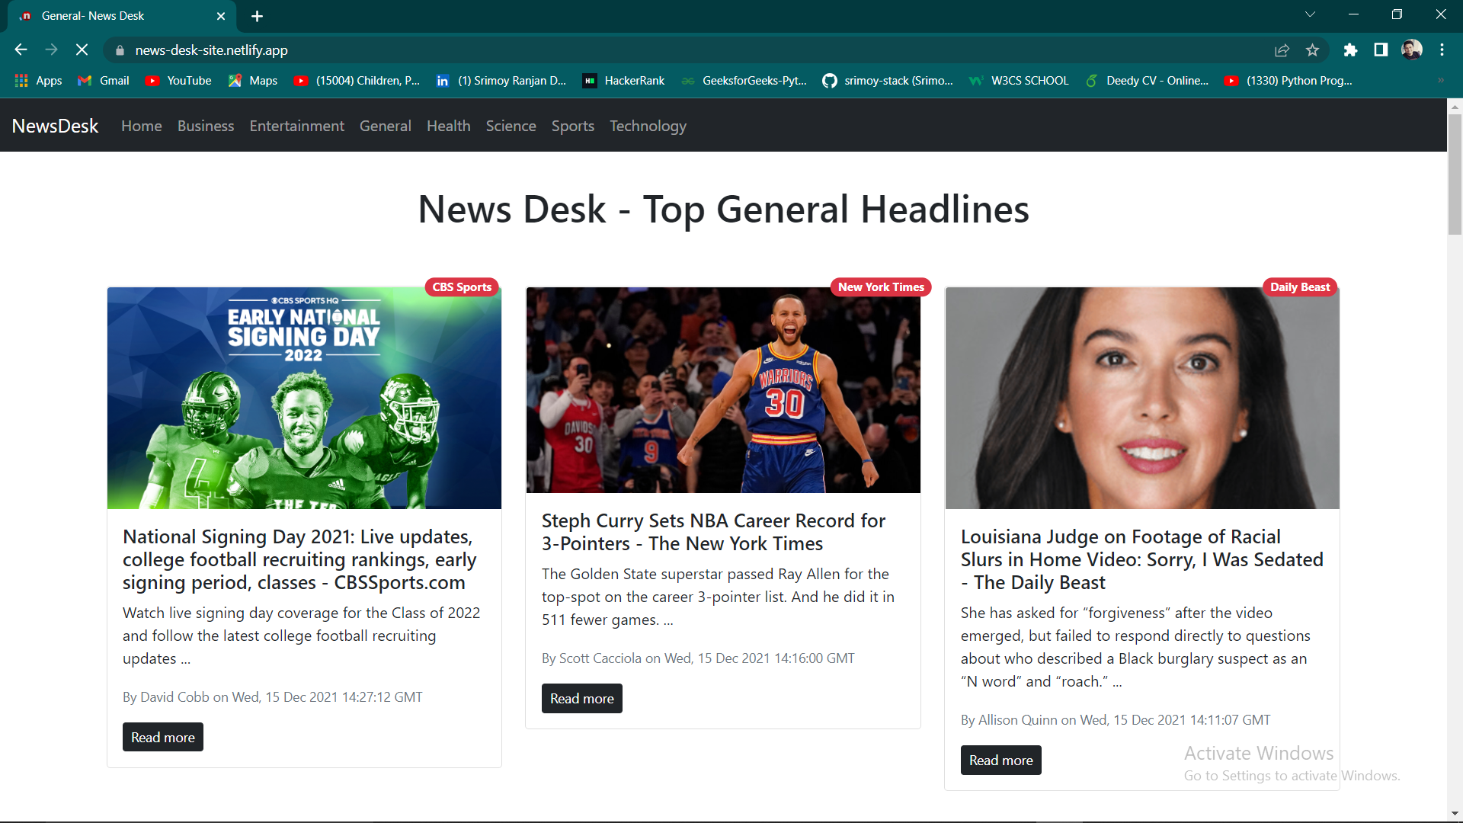Screen dimensions: 1463x823
Task: Open a new browser tab
Action: click(257, 16)
